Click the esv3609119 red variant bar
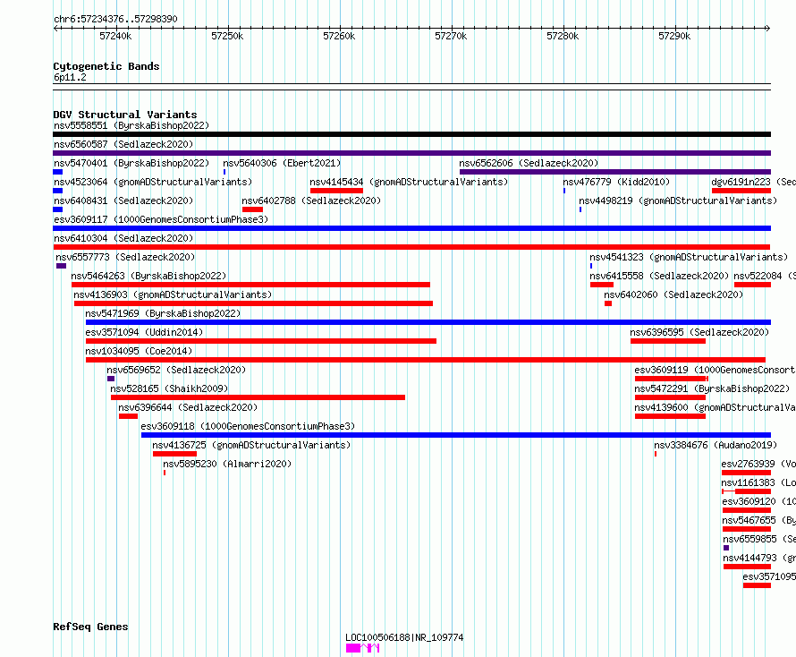Viewport: 796px width, 657px height. 671,379
